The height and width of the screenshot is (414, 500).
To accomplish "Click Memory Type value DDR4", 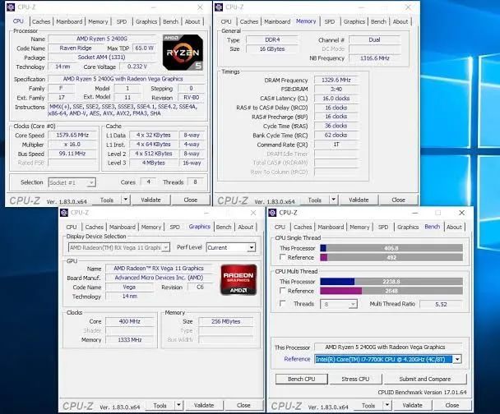I will pos(272,39).
